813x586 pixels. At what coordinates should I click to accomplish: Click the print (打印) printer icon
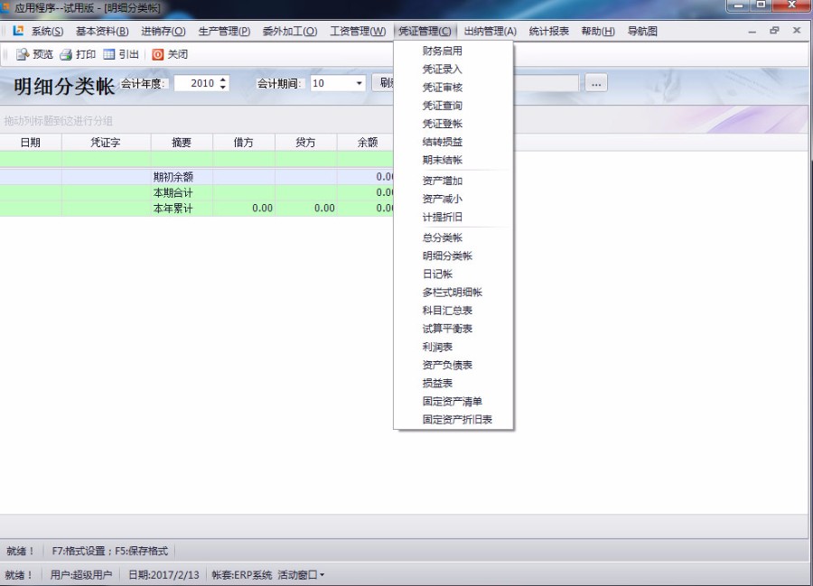(x=66, y=54)
